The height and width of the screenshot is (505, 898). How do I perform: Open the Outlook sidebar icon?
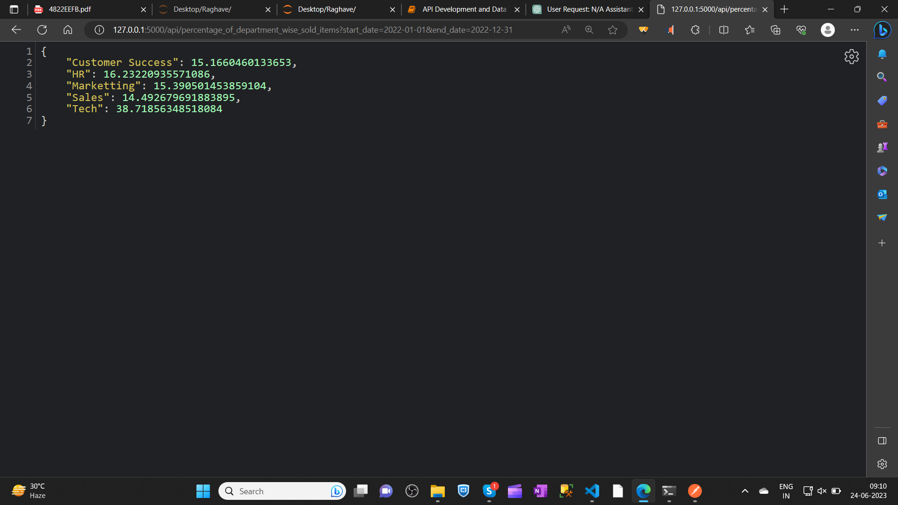(x=882, y=194)
